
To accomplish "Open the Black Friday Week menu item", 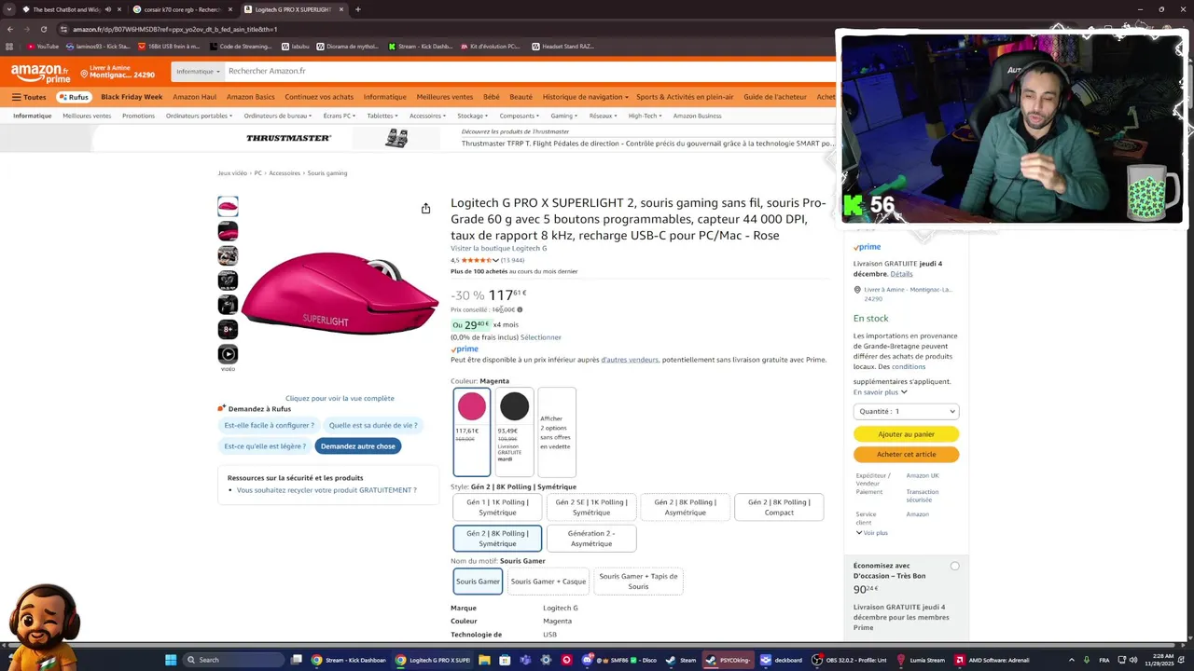I will [x=132, y=97].
